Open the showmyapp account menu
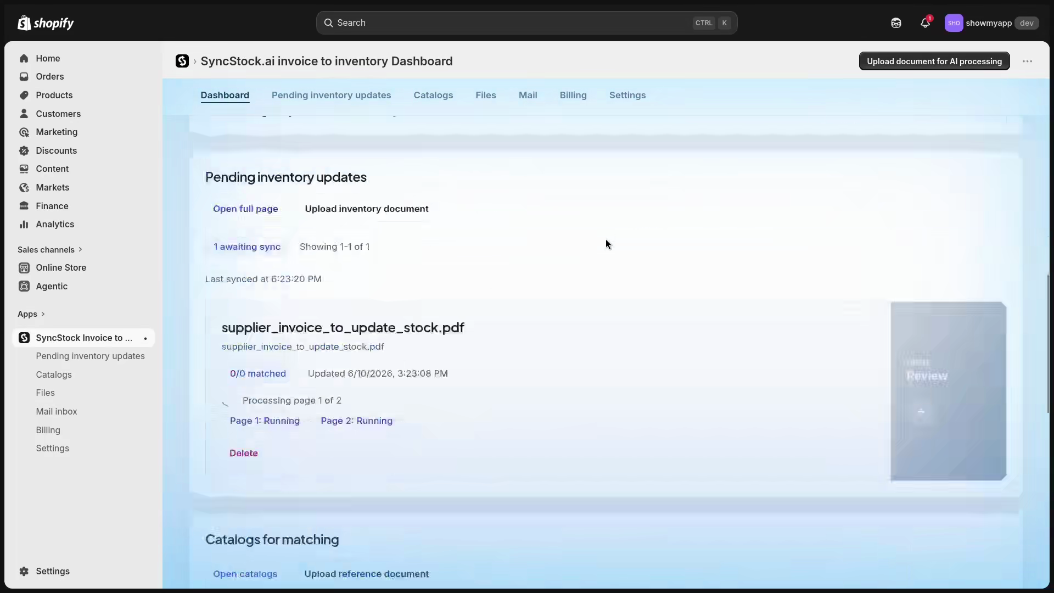The width and height of the screenshot is (1054, 593). [991, 23]
